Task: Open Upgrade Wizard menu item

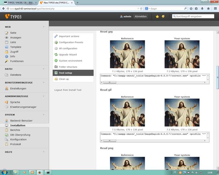Action: (x=68, y=55)
